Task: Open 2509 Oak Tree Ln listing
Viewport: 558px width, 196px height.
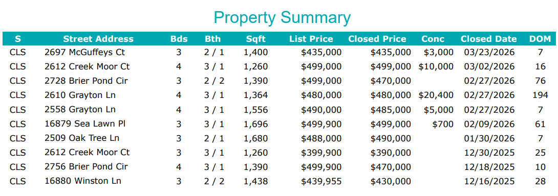Action: tap(82, 138)
